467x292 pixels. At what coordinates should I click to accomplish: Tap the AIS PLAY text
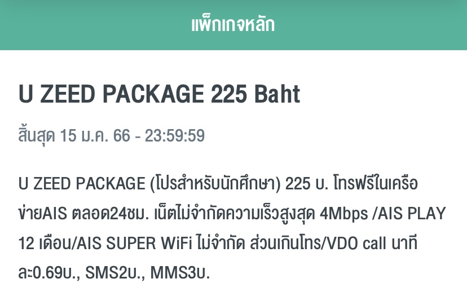[x=412, y=213]
